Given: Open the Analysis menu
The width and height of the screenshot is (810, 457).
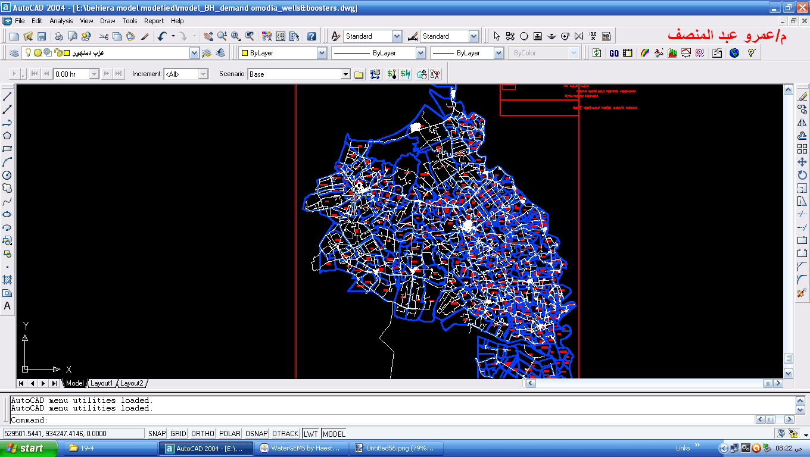Looking at the screenshot, I should click(61, 21).
